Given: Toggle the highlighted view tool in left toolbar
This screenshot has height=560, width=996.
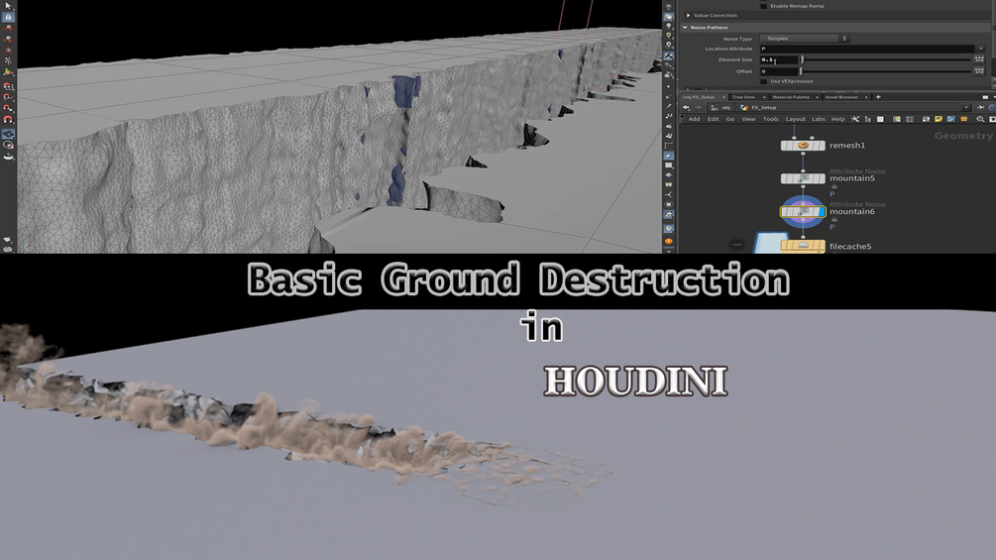Looking at the screenshot, I should [x=8, y=134].
